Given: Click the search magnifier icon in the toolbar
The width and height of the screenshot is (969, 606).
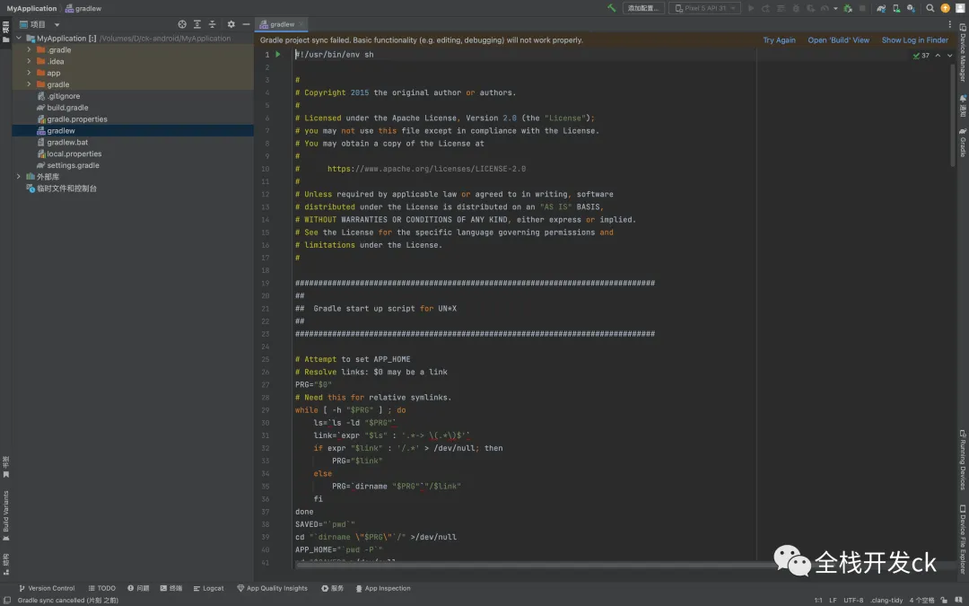Looking at the screenshot, I should 930,8.
